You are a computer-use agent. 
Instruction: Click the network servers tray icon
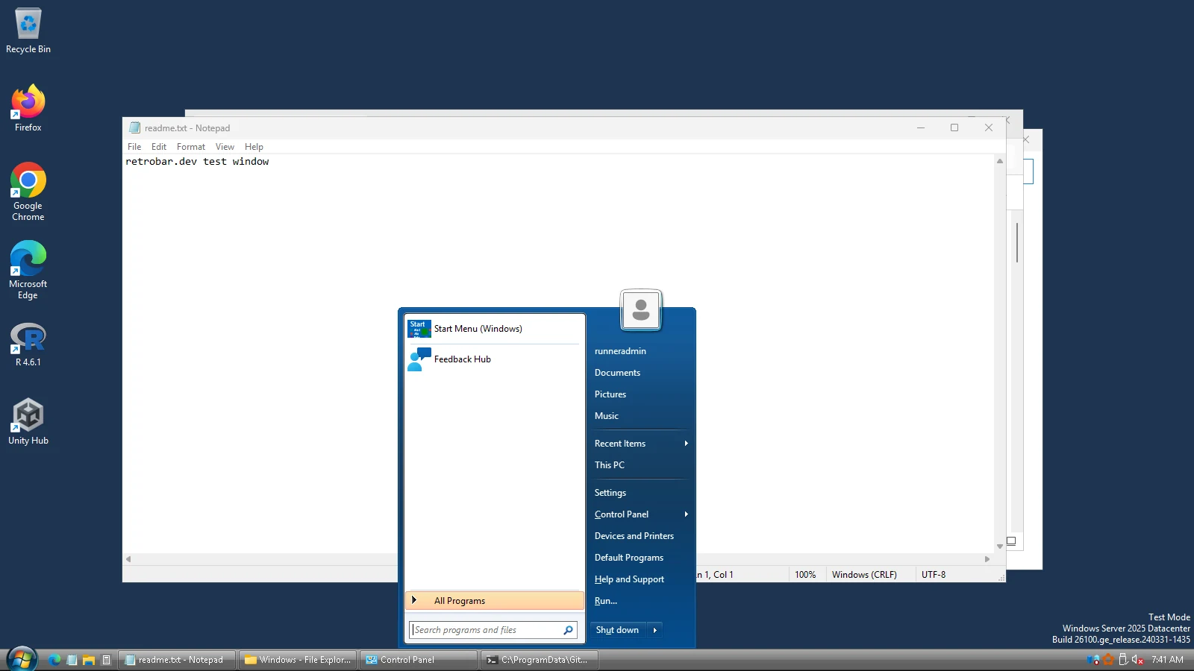pos(1093,660)
